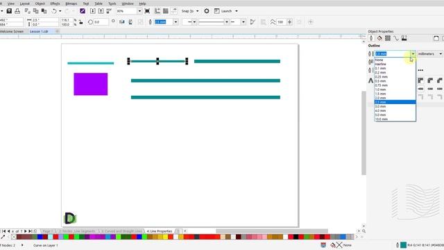Select the round line caps icon

tap(430, 89)
